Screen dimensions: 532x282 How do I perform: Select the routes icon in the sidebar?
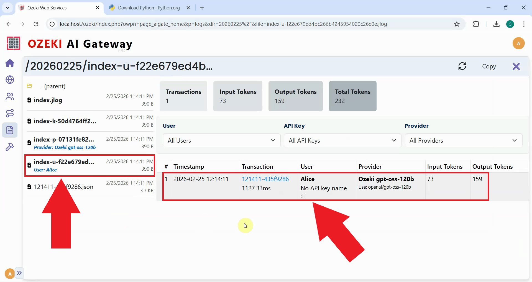[x=10, y=113]
